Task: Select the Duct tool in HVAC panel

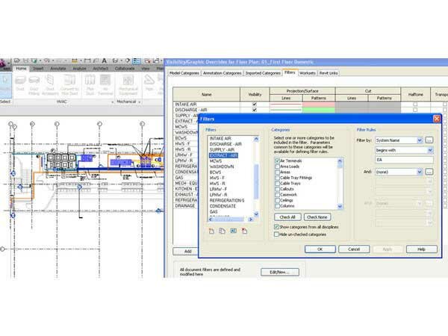Action: 20,83
